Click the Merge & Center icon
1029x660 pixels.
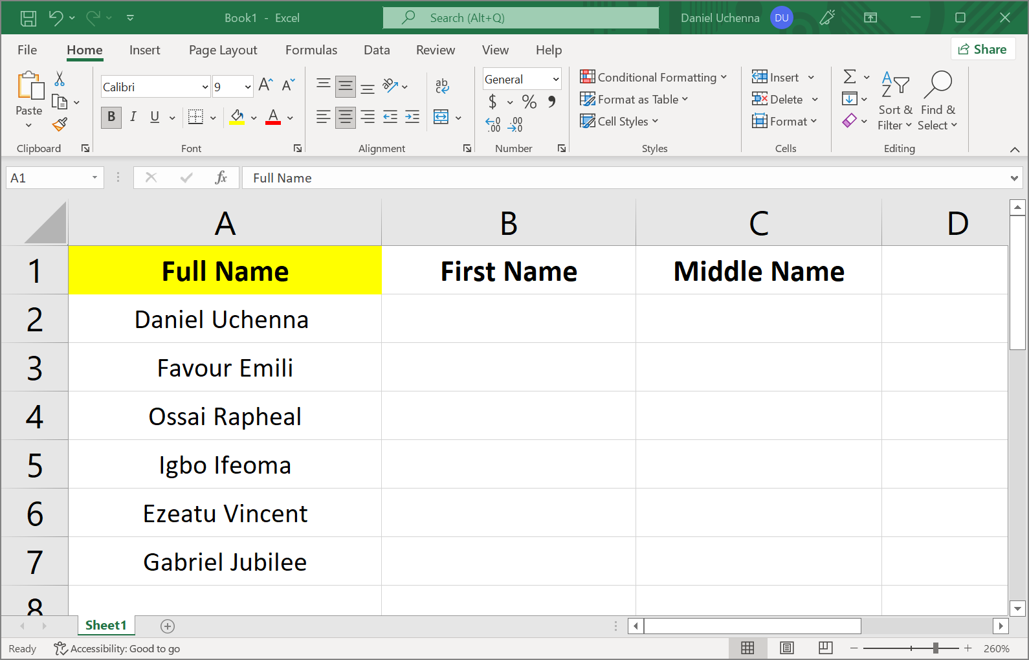(x=441, y=117)
